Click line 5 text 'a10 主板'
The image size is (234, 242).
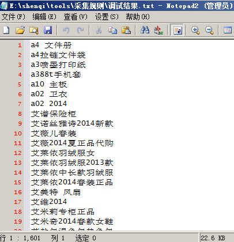(49, 84)
